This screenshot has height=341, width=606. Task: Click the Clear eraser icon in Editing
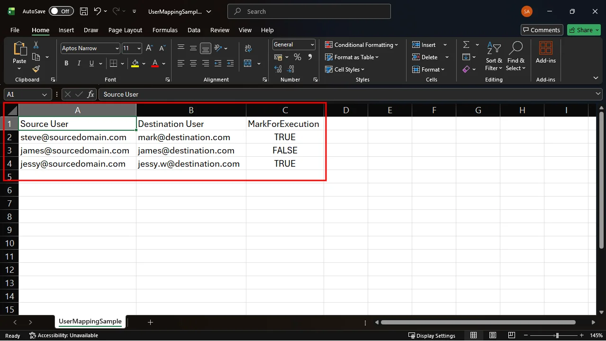(466, 69)
